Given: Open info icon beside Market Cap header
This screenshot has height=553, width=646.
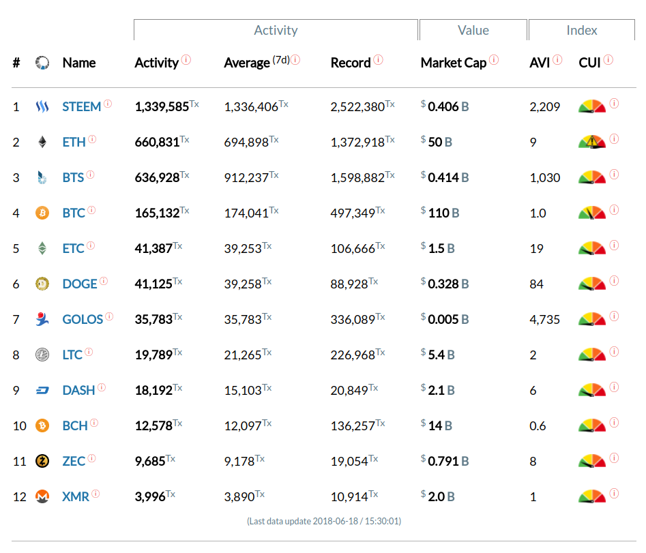Looking at the screenshot, I should coord(494,60).
